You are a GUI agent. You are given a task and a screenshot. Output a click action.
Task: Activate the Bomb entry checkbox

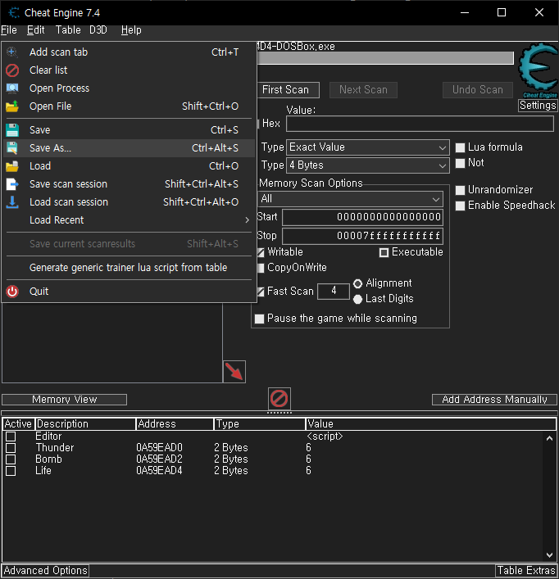(11, 459)
